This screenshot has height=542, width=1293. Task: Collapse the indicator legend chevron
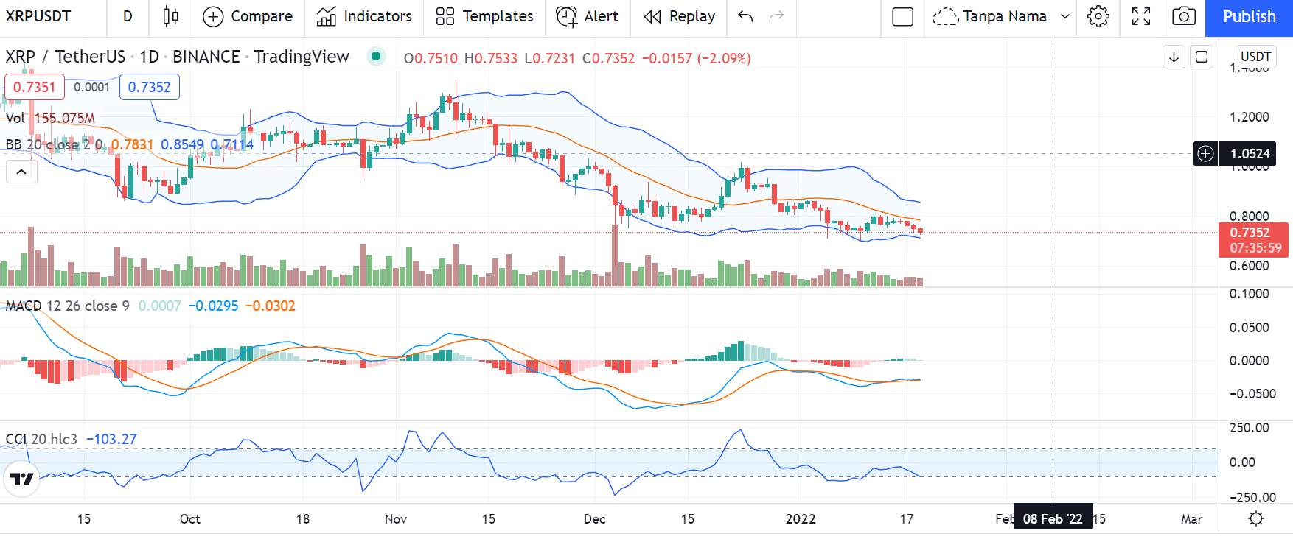21,172
